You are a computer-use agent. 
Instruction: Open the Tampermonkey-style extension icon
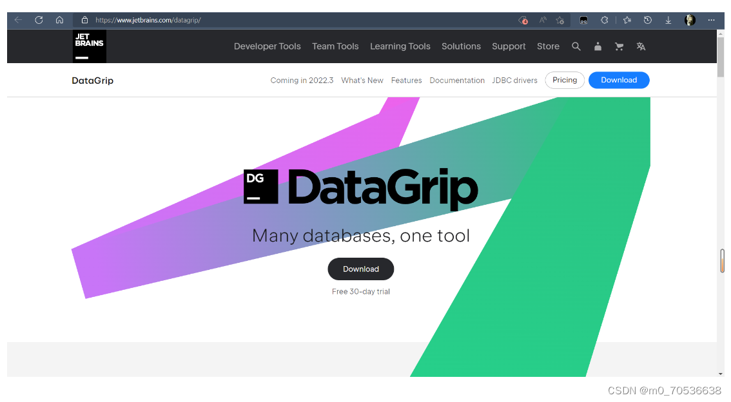pyautogui.click(x=583, y=20)
